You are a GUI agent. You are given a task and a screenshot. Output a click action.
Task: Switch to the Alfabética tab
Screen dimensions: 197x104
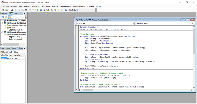click(5, 55)
